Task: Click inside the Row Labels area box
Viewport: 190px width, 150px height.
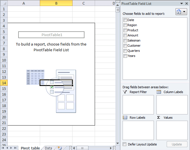Action: click(x=138, y=130)
